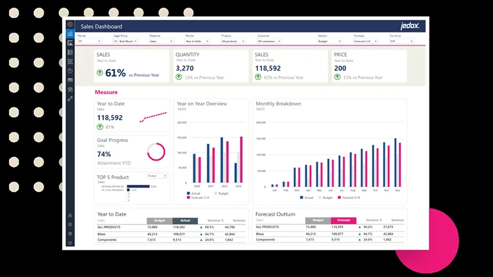Select the Bikes row in Year to Date table
Viewport: 493px width, 277px height.
[x=102, y=234]
